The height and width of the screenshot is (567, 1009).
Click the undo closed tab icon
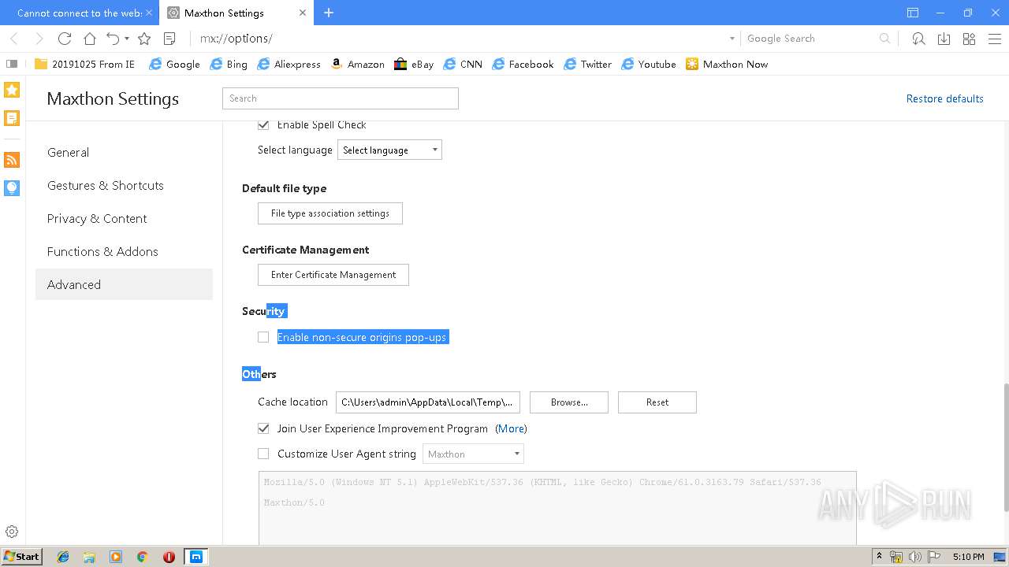[x=113, y=39]
